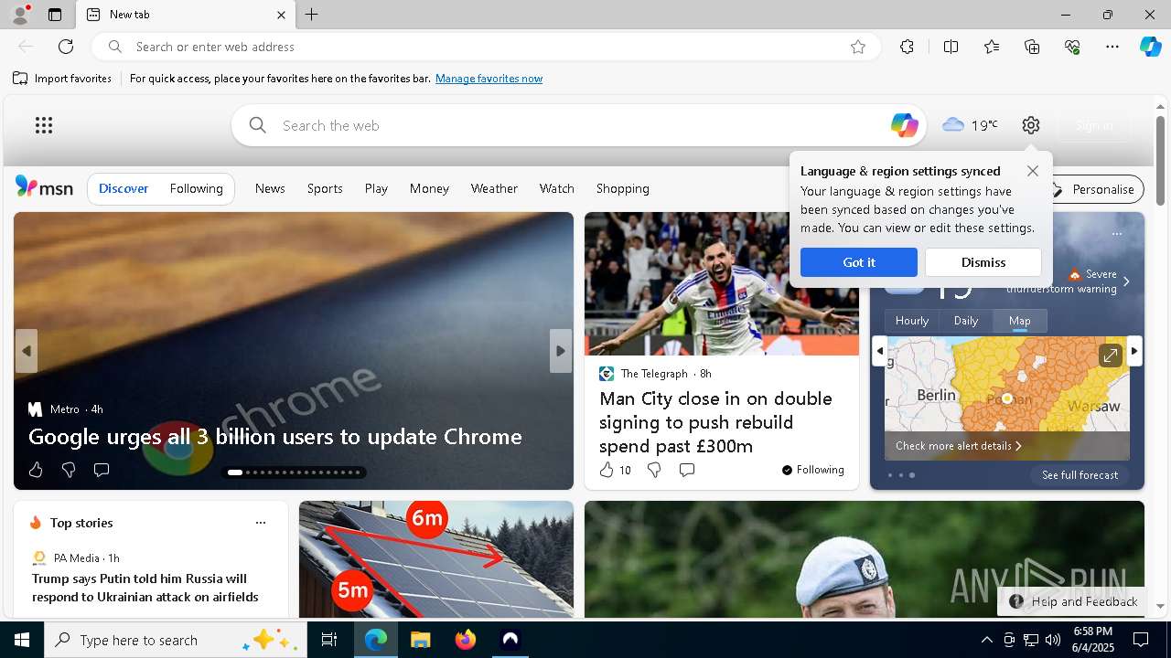Viewport: 1171px width, 658px height.
Task: Open a new tab with plus button
Action: point(312,15)
